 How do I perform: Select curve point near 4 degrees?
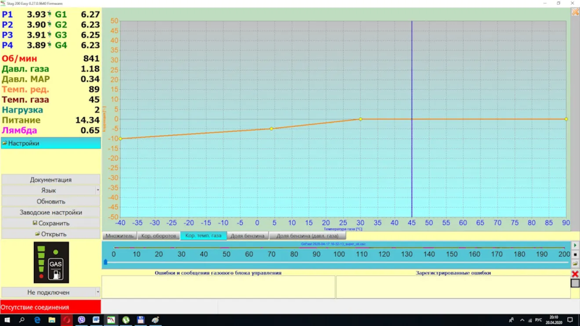tap(272, 129)
